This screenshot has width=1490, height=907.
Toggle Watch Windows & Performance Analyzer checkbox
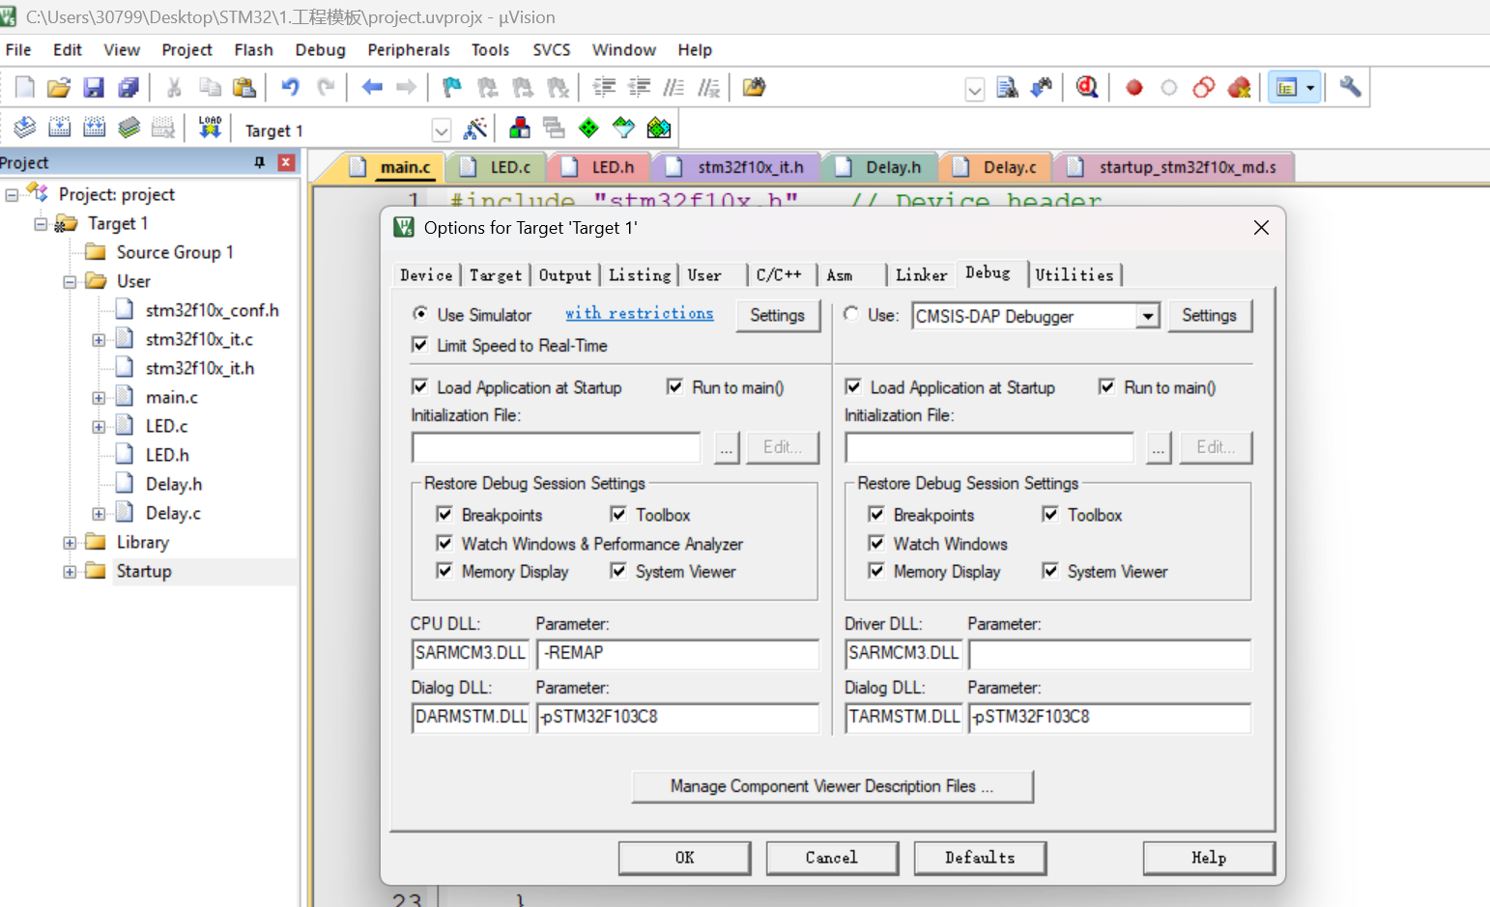coord(444,543)
